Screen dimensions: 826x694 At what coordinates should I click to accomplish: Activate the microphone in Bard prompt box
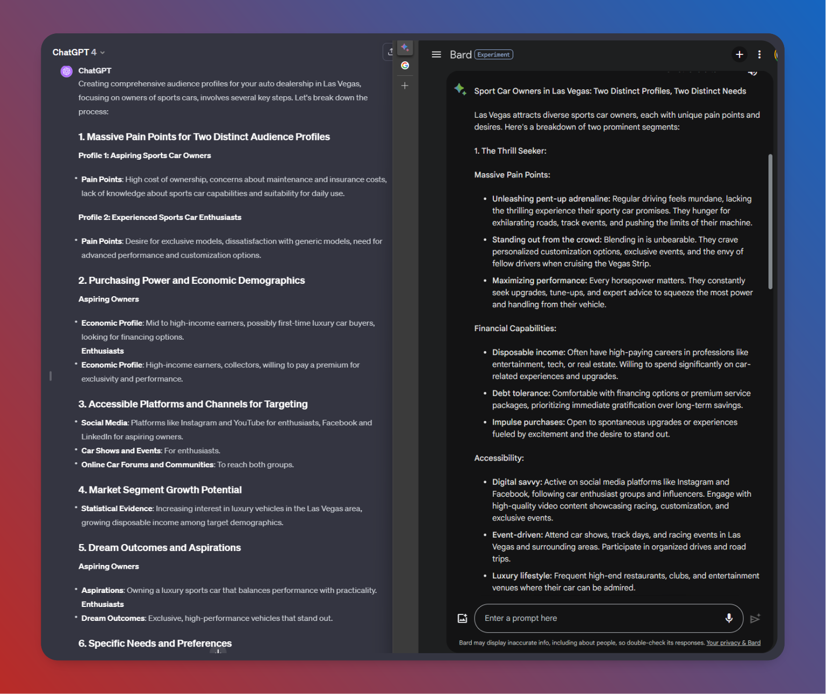click(x=729, y=618)
